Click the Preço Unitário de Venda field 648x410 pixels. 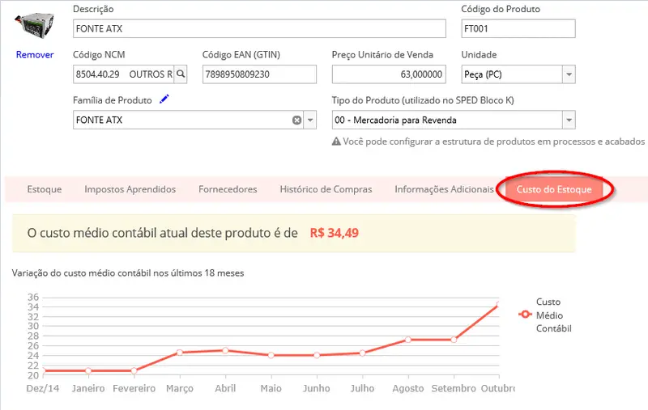tap(389, 74)
